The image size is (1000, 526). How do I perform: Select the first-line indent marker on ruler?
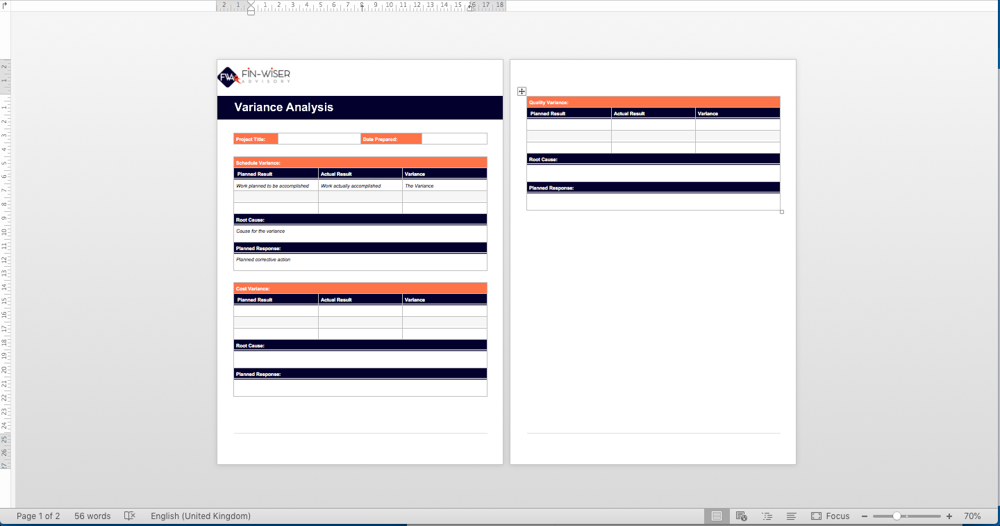point(251,3)
